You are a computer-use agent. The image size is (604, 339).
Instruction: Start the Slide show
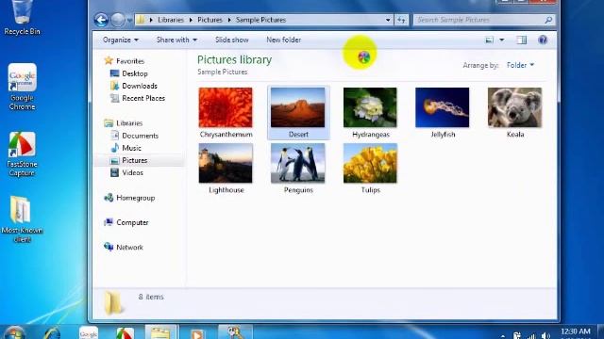pos(232,40)
